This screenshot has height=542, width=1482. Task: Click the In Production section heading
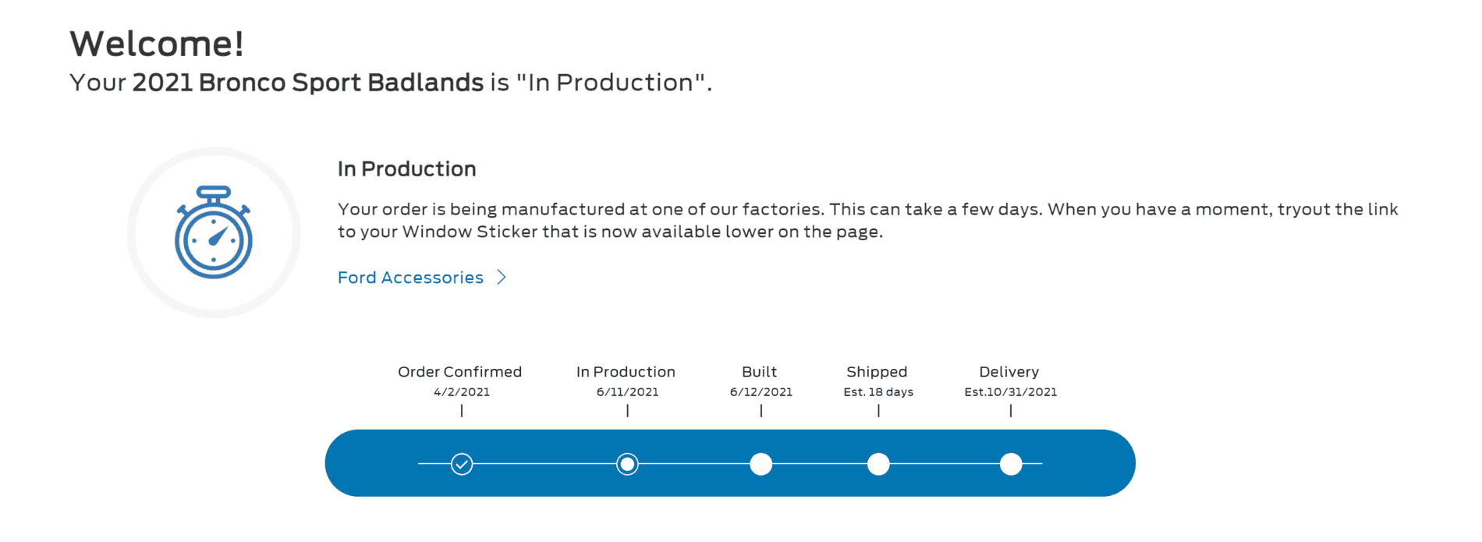(x=406, y=169)
